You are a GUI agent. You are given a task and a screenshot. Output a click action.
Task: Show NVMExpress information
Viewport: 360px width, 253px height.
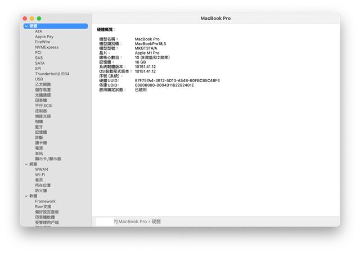(x=47, y=47)
